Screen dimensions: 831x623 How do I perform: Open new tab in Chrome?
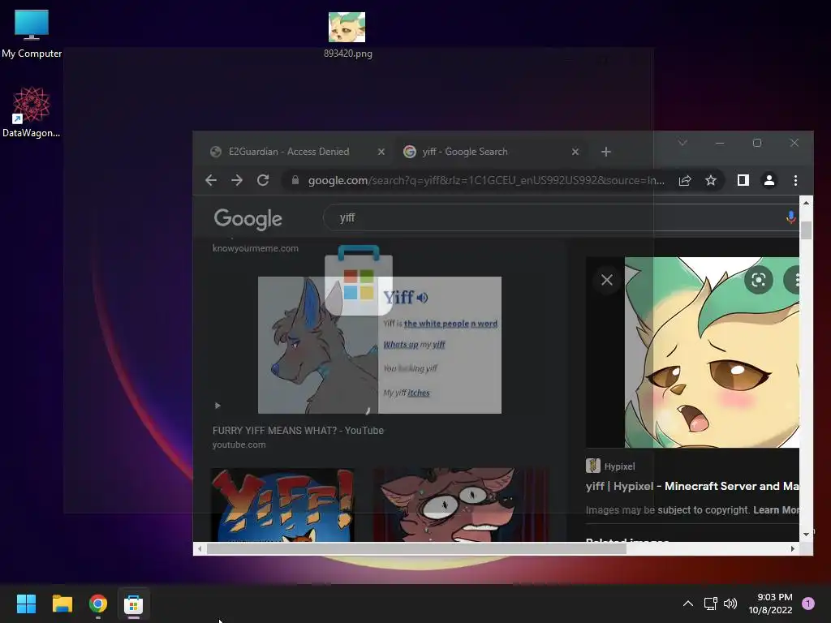click(605, 152)
